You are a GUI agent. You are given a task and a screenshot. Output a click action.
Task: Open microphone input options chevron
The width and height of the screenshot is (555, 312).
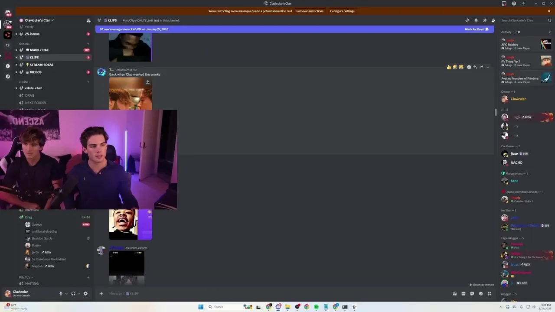pyautogui.click(x=66, y=294)
